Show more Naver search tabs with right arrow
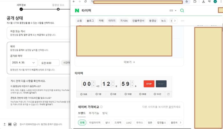The height and width of the screenshot is (129, 223). point(175,21)
